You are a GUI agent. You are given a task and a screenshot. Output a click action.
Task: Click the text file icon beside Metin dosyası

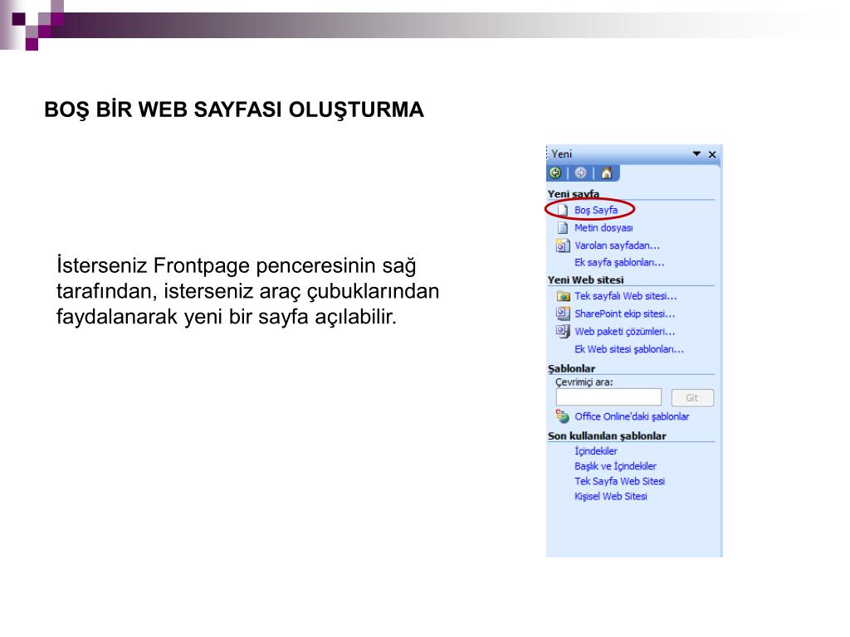[563, 227]
